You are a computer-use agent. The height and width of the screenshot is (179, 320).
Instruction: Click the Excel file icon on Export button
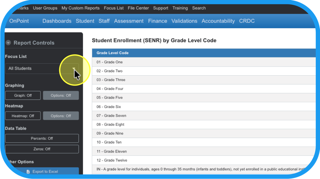click(x=28, y=172)
